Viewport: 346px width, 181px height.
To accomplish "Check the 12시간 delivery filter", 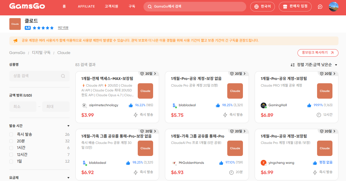I will coord(11,155).
